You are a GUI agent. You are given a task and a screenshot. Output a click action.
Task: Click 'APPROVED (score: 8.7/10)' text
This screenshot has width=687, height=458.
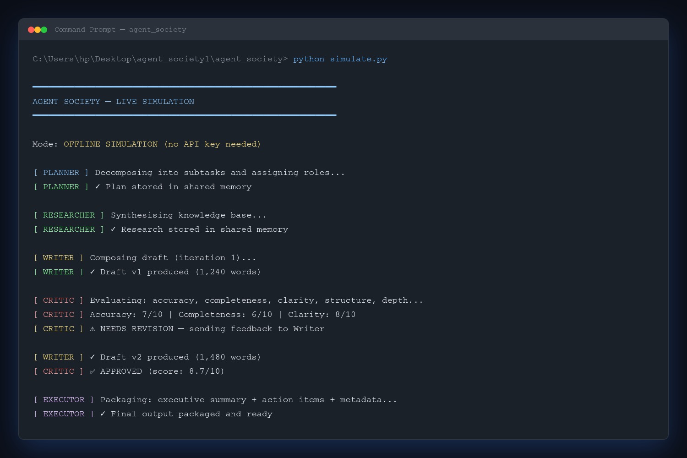click(x=163, y=371)
